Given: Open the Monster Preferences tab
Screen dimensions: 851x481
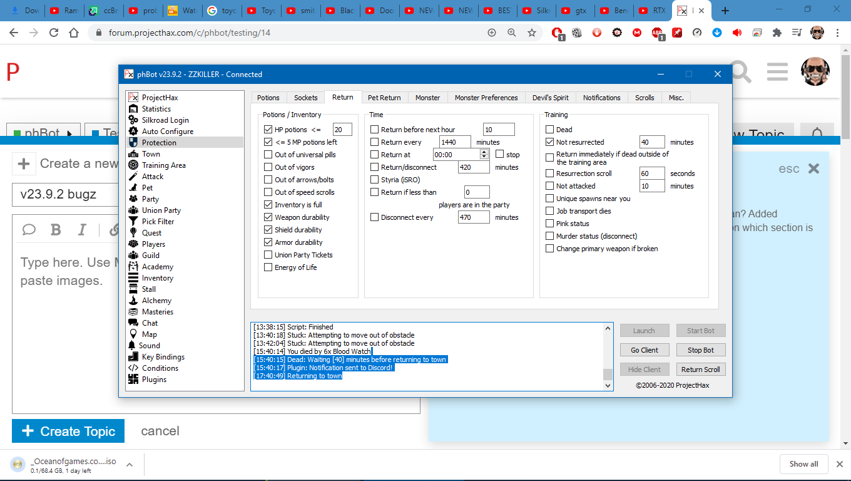Looking at the screenshot, I should tap(486, 98).
